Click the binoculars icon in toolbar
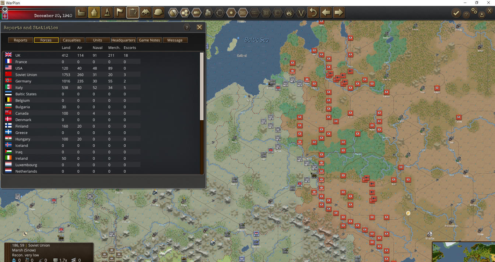This screenshot has height=262, width=495. pyautogui.click(x=145, y=13)
